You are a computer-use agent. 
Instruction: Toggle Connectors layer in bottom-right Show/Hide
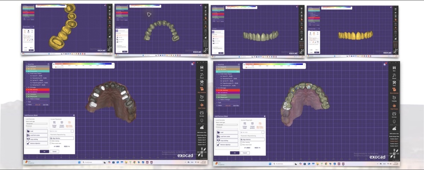[228, 95]
